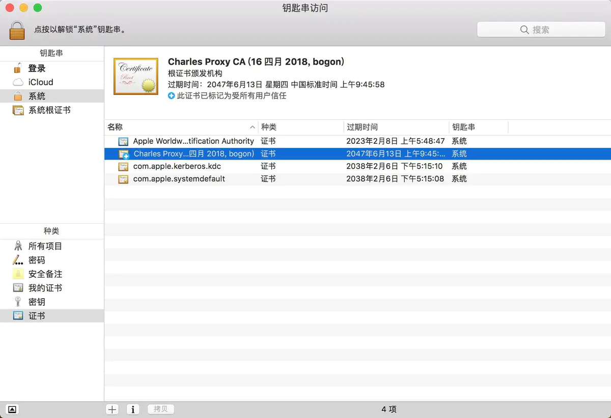The image size is (611, 418).
Task: Select Apple Worldw...tification Authority row
Action: 357,141
